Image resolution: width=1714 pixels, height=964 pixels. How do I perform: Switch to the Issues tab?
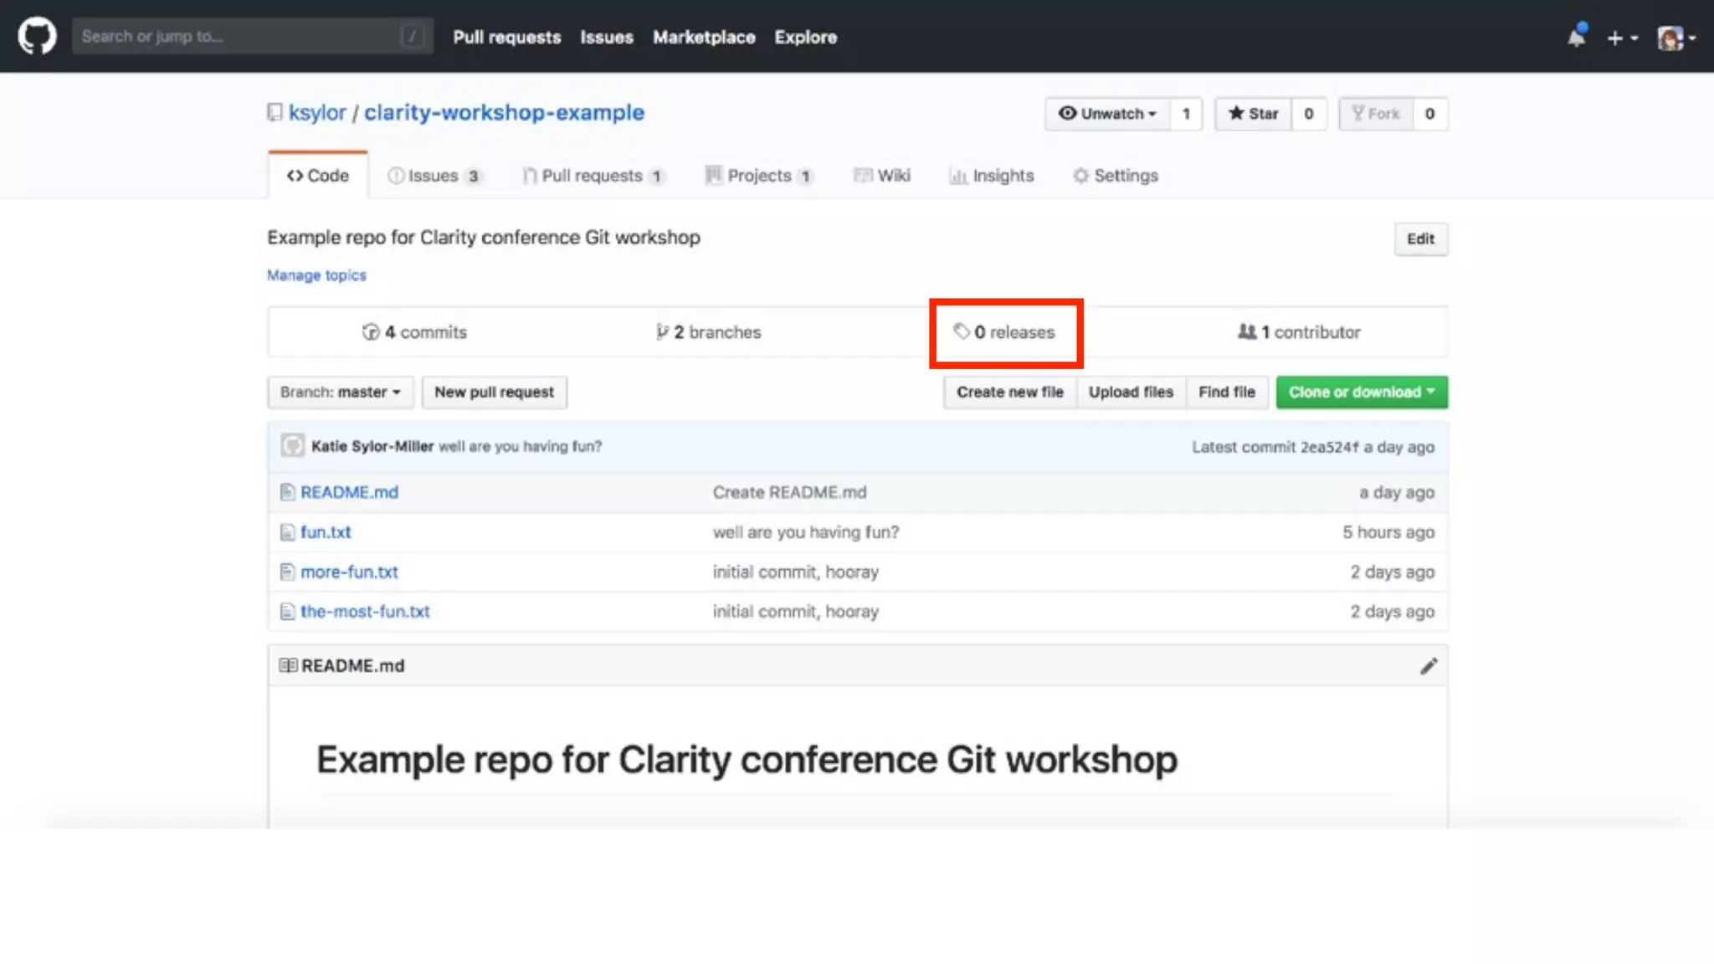click(433, 176)
